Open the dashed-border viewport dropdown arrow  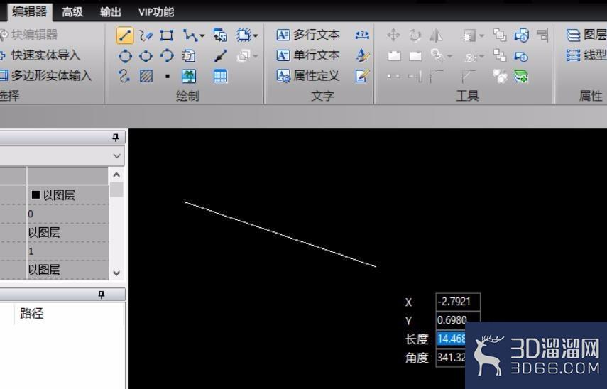(x=256, y=36)
